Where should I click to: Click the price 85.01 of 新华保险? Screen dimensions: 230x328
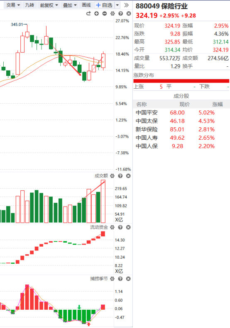[177, 129]
